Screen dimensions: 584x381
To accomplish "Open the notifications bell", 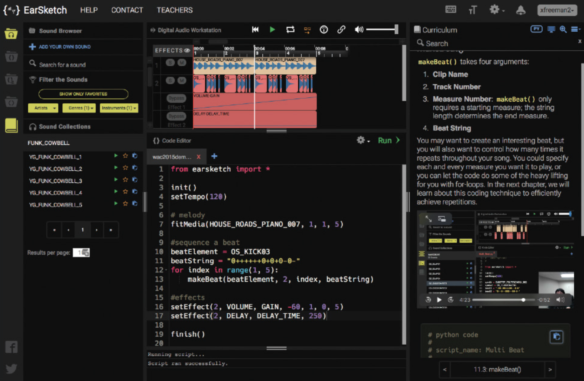I will point(521,10).
